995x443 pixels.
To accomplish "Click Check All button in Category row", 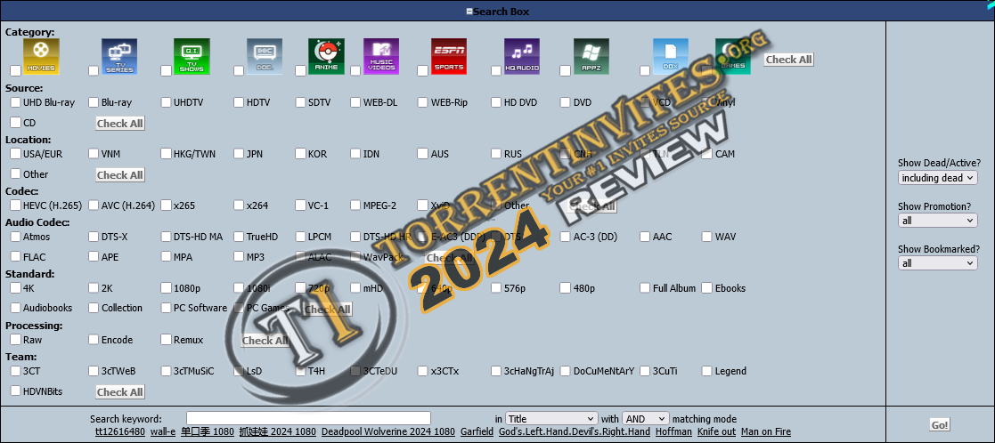I will click(x=788, y=60).
